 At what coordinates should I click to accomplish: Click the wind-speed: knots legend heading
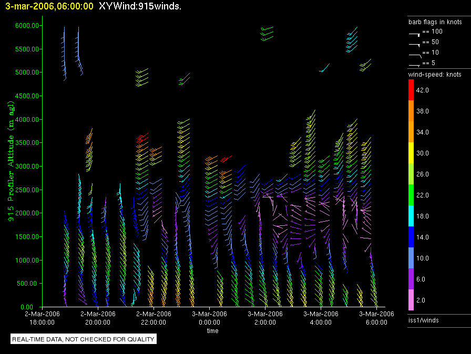[x=435, y=75]
